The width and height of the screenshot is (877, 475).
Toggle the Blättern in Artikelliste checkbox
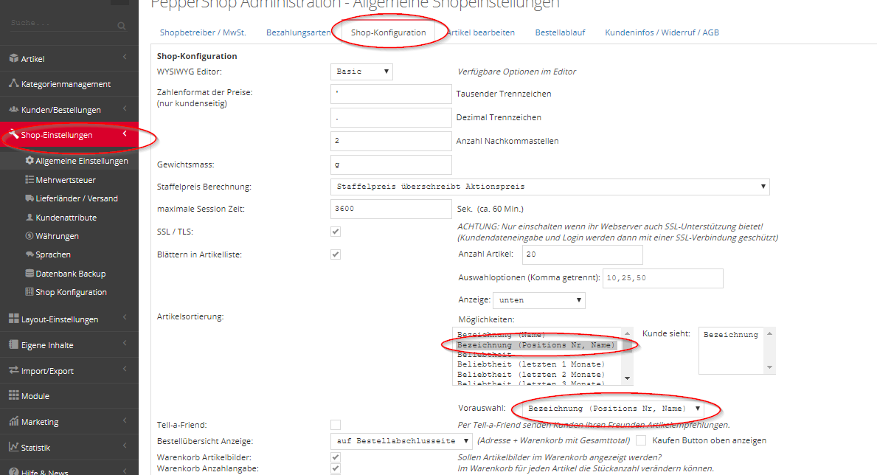[336, 254]
